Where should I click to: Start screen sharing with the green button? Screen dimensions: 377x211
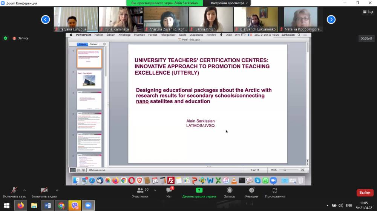click(x=199, y=192)
